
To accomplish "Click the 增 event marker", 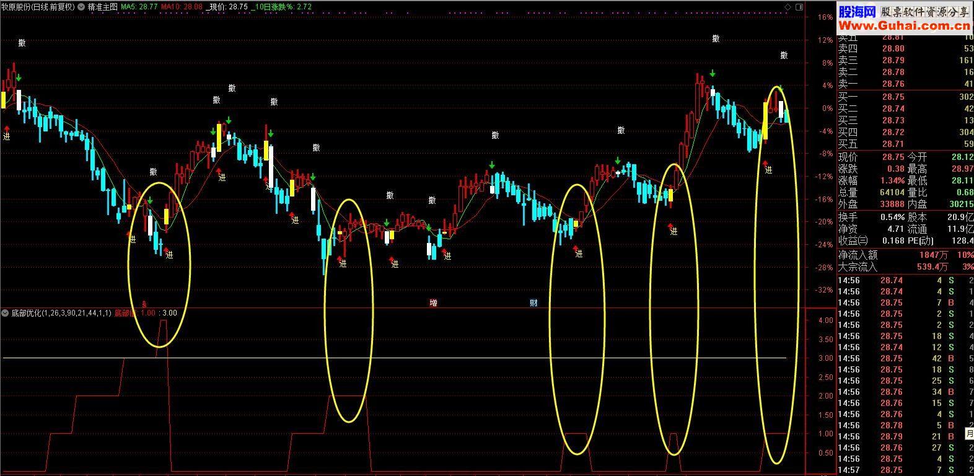I will 433,303.
